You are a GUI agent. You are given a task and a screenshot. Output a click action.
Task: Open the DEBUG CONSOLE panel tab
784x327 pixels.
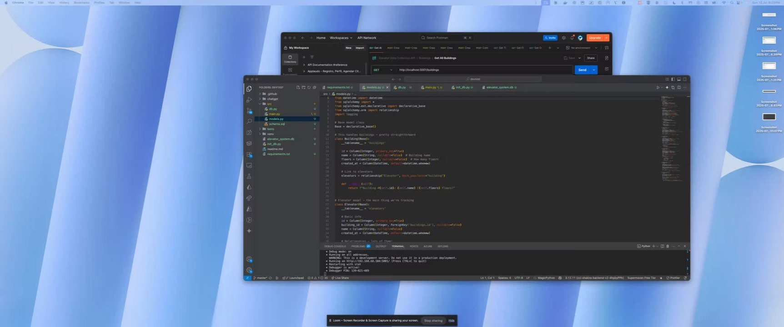335,246
